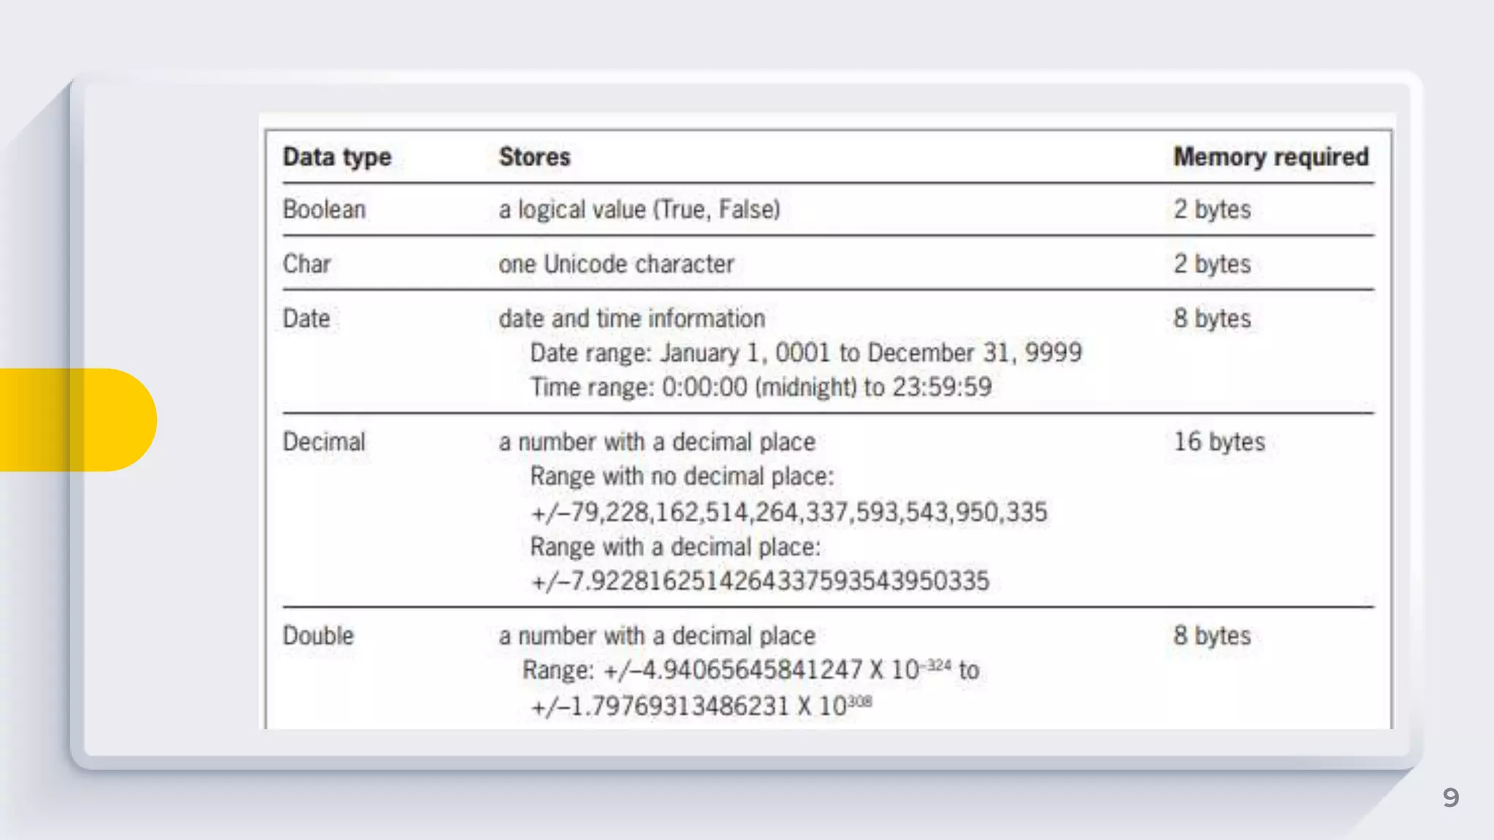Screen dimensions: 1494x840
Task: Click the Decimal data type label
Action: click(x=324, y=442)
